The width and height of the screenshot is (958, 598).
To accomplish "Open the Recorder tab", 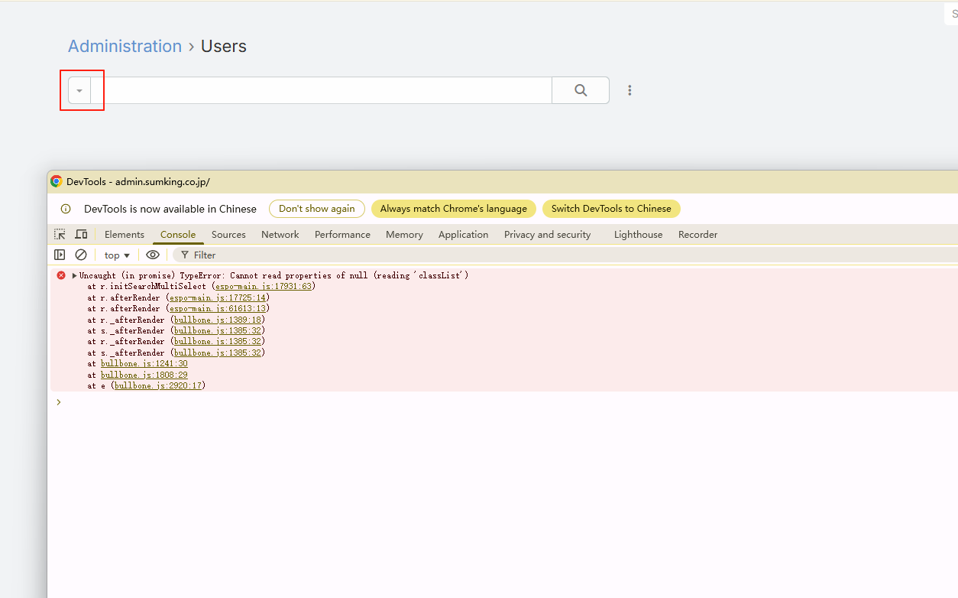I will pos(697,234).
